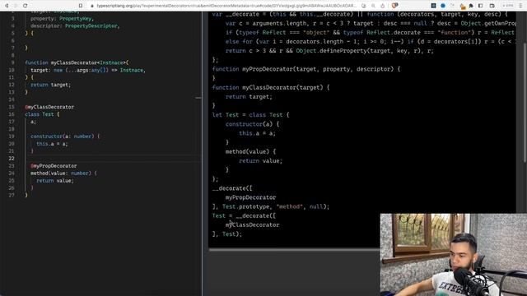
Task: Reload the page with the refresh icon
Action: 26,6
